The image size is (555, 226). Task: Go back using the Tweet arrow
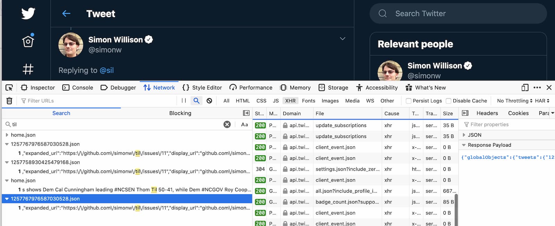coord(66,14)
